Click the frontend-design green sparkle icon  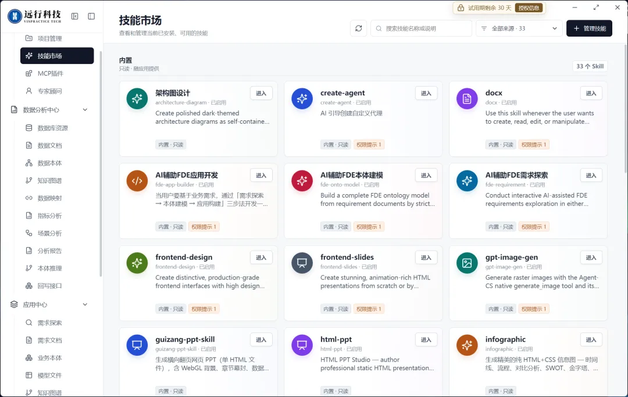(x=137, y=263)
